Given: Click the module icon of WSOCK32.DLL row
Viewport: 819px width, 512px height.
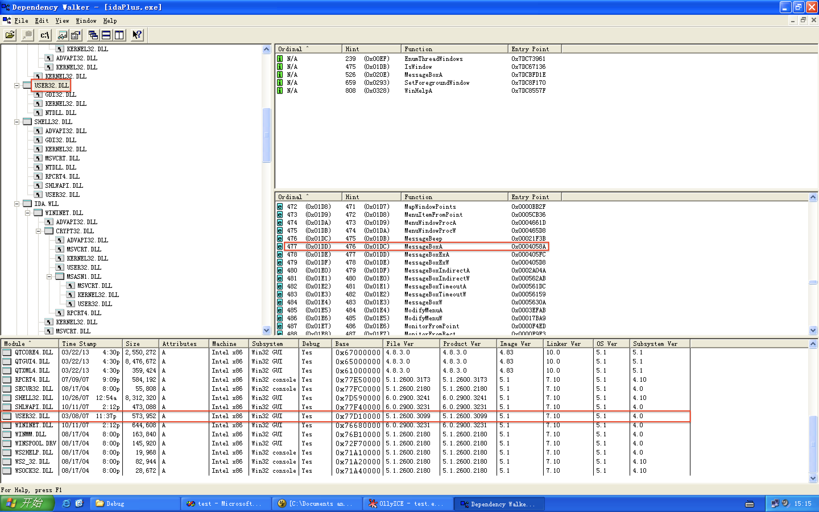Looking at the screenshot, I should pos(7,470).
